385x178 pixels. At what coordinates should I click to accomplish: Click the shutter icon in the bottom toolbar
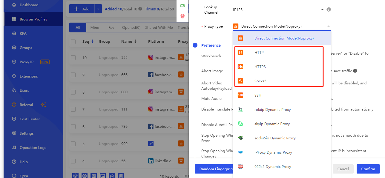pos(76,176)
